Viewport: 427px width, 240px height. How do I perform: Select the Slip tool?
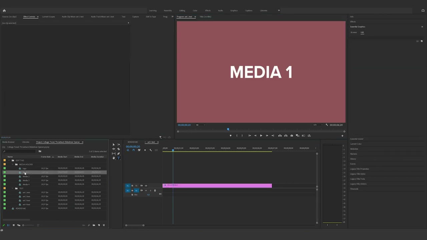[113, 154]
